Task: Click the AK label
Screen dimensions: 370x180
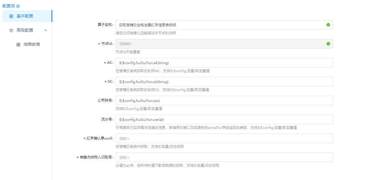Action: [x=110, y=63]
